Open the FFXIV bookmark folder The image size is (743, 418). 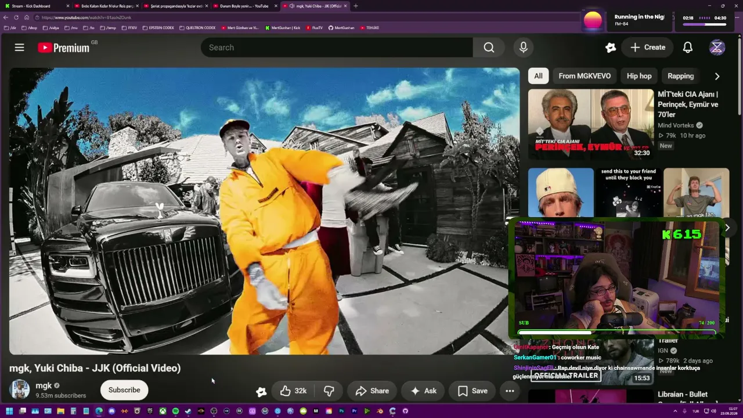129,28
